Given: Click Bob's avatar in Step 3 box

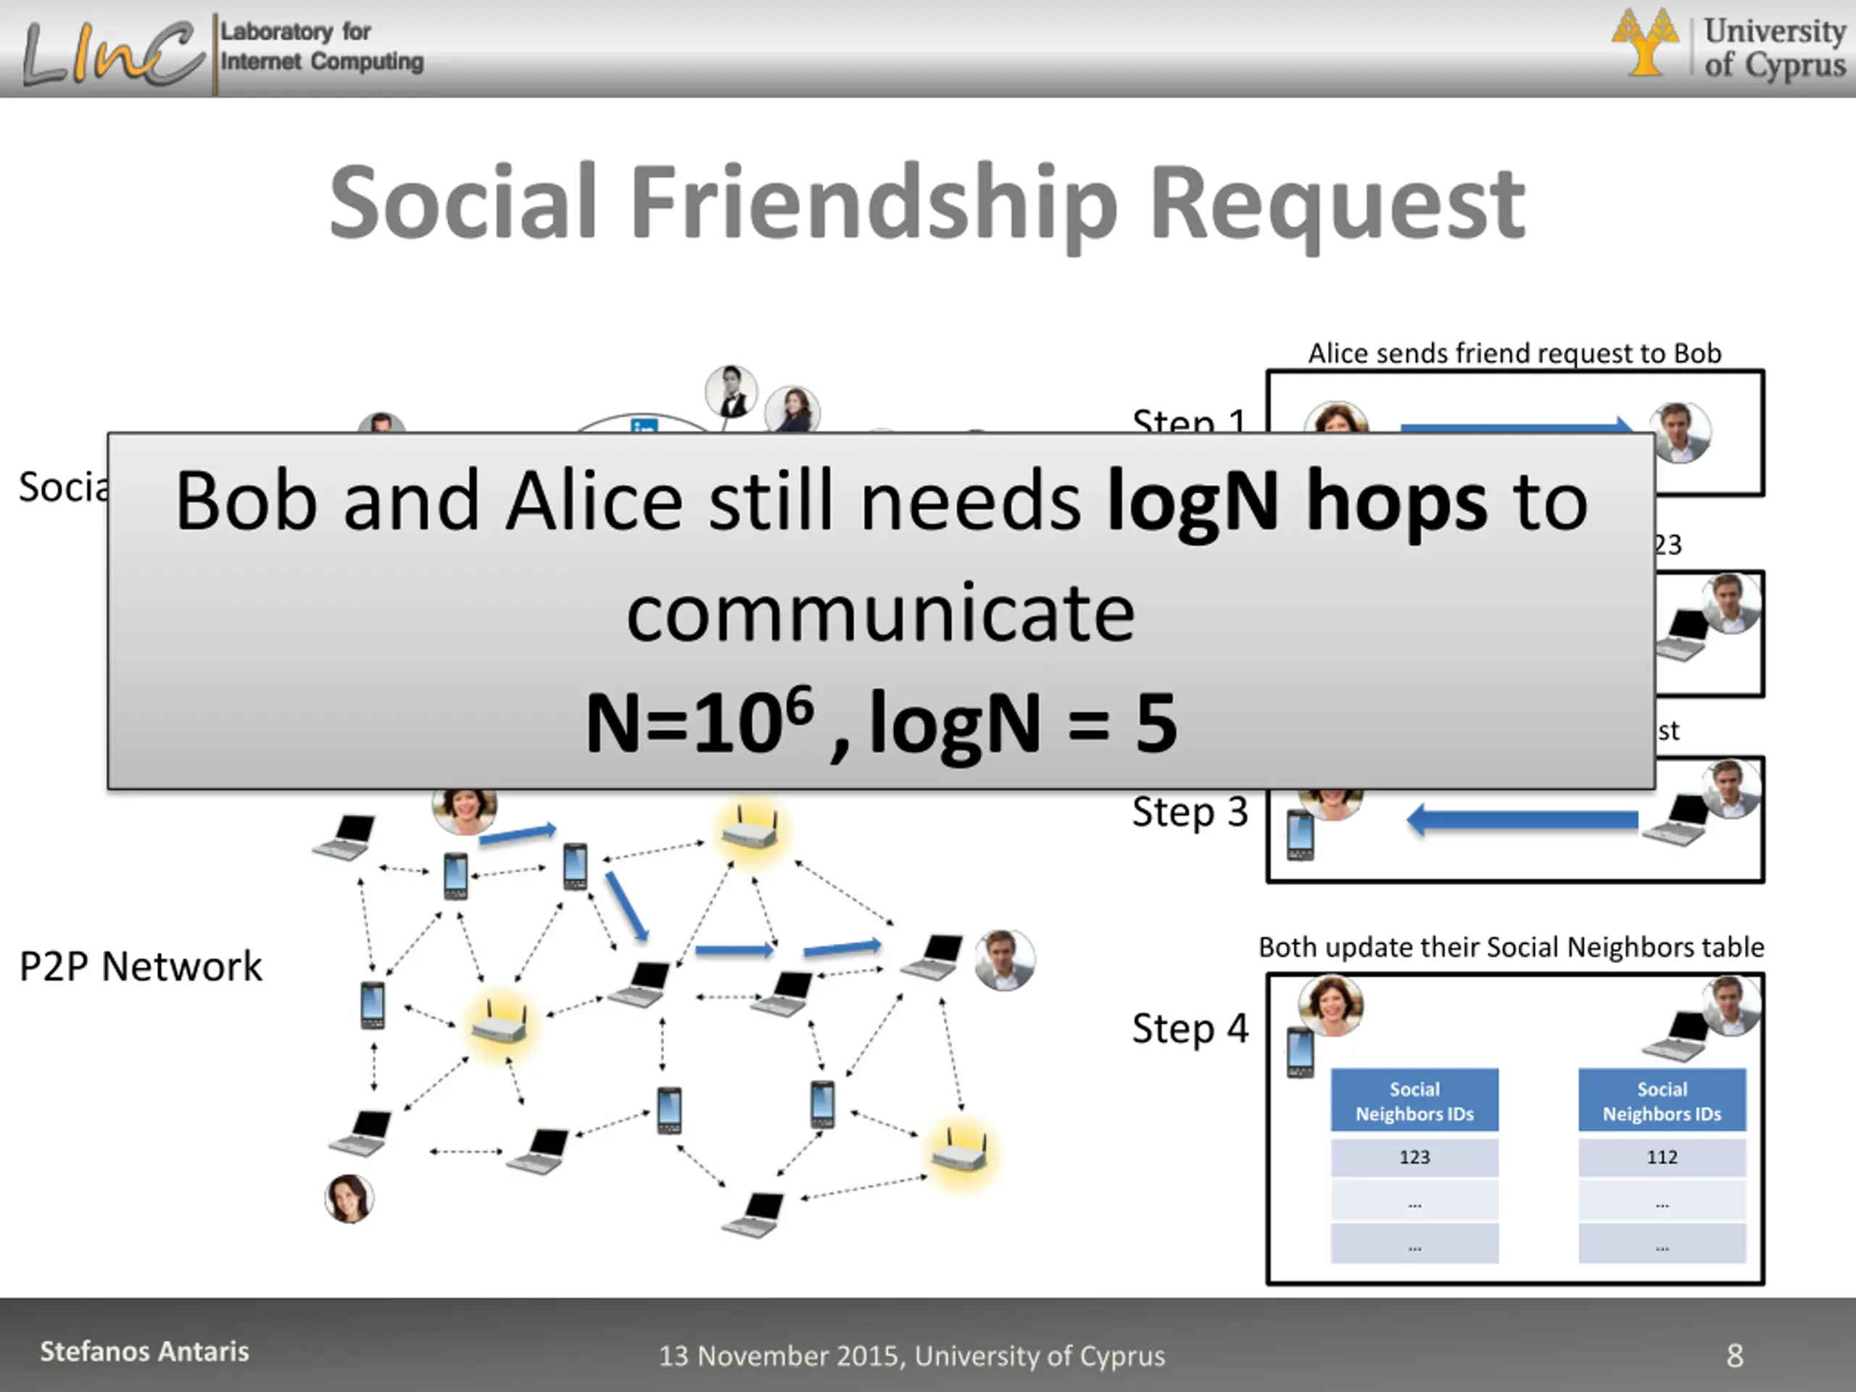Looking at the screenshot, I should point(1731,788).
